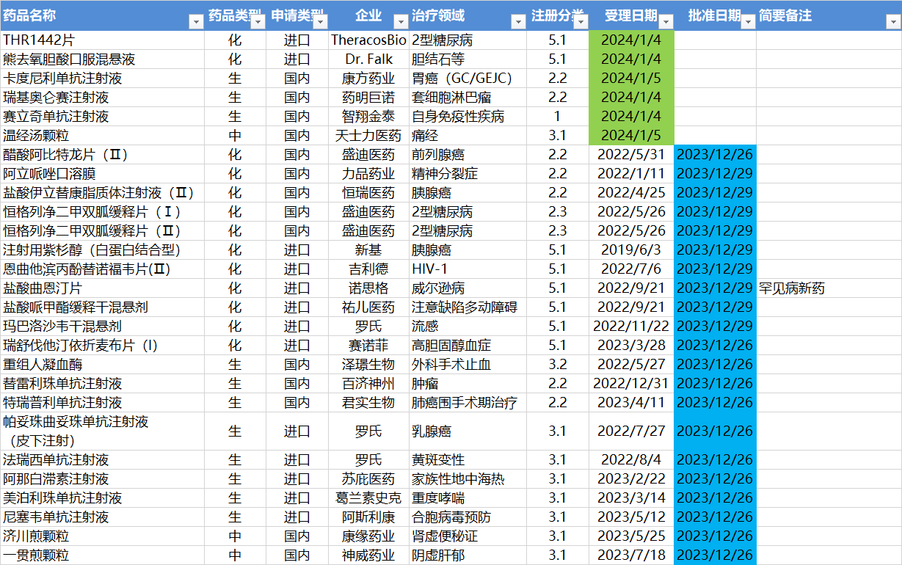The width and height of the screenshot is (902, 565).
Task: Click the HIV-1 treatment area cell
Action: coord(468,269)
